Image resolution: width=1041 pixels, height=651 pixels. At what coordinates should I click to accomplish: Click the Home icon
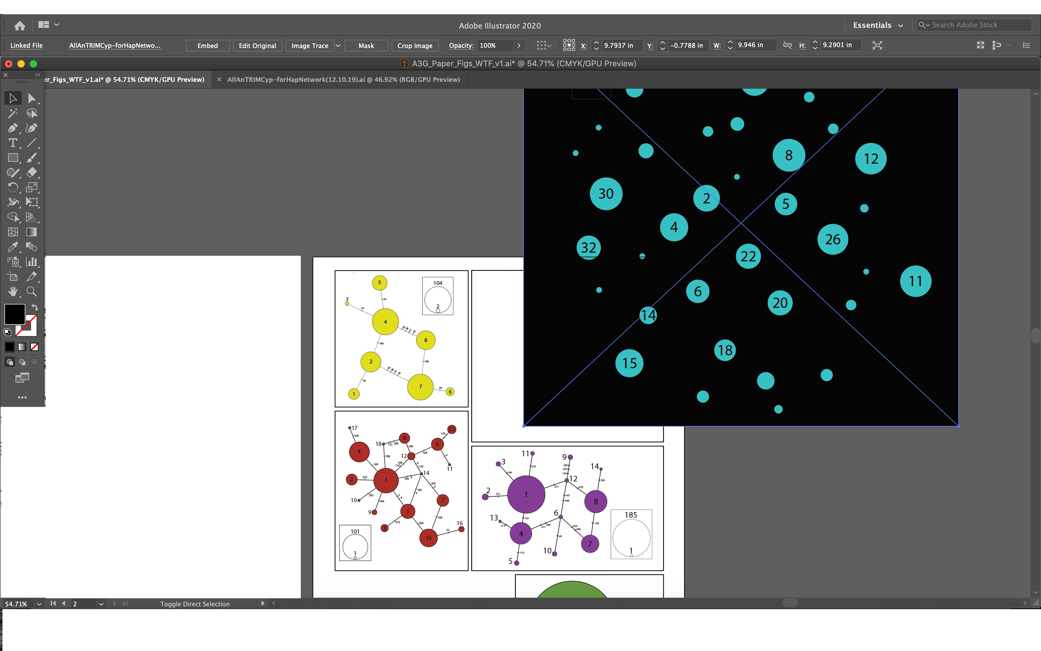point(19,25)
